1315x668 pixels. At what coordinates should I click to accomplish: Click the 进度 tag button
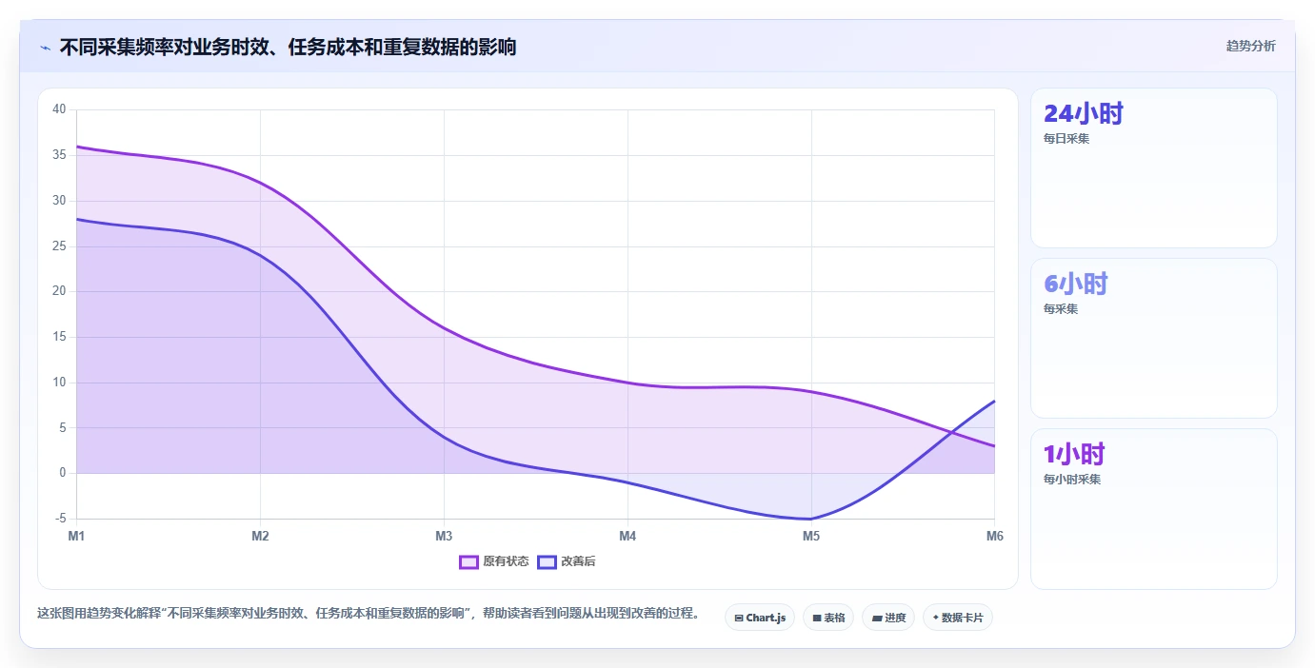tap(888, 618)
